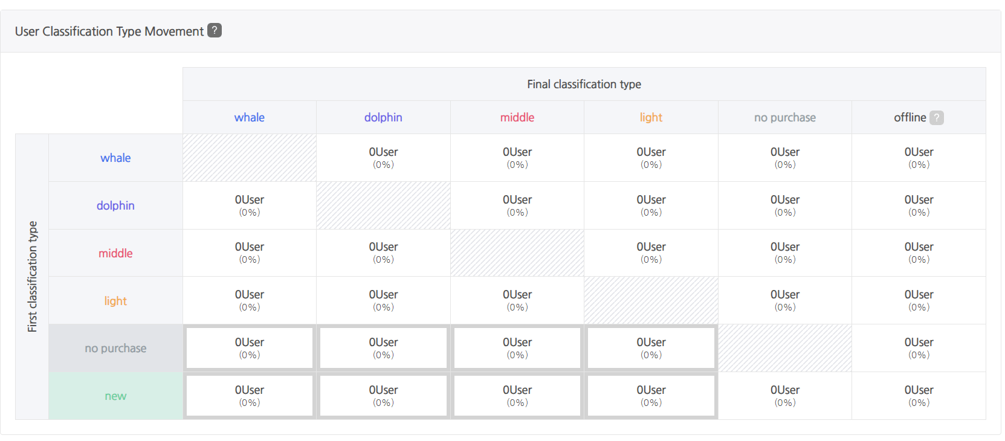Click the Final classification type header
Viewport: 1005px width, 441px height.
584,84
